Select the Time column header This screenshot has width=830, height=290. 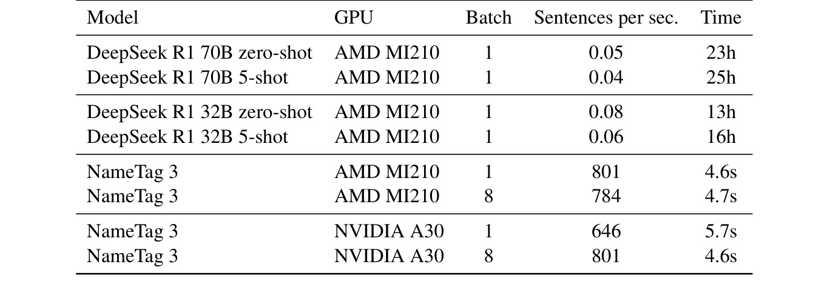pyautogui.click(x=721, y=18)
